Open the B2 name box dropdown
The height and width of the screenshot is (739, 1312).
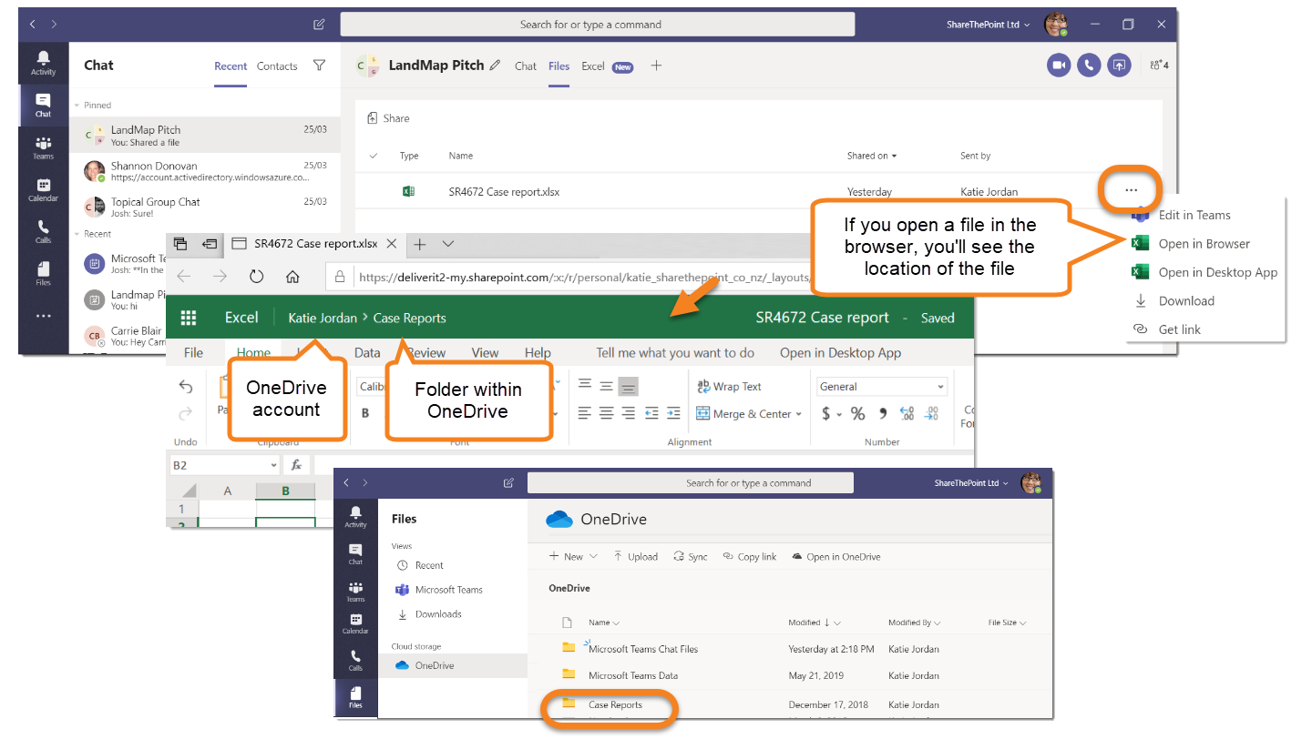point(273,465)
